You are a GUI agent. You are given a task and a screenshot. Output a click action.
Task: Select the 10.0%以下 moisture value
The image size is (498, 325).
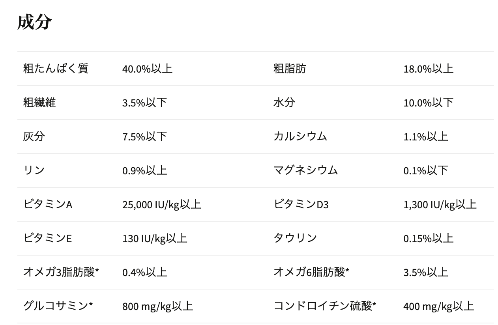click(428, 103)
